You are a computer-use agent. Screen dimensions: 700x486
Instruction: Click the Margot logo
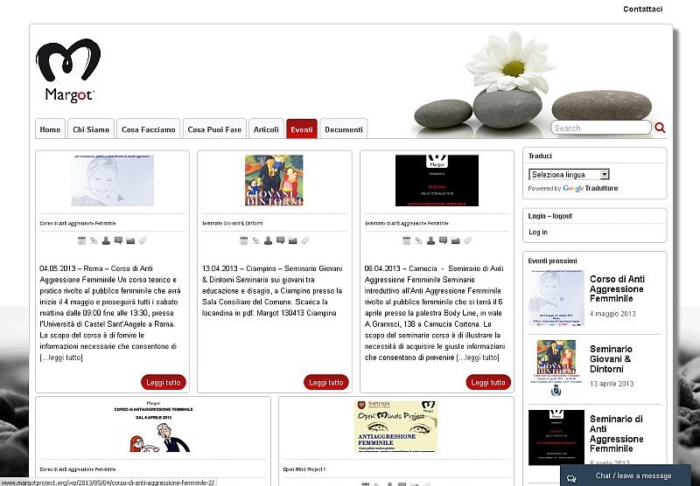pyautogui.click(x=67, y=70)
